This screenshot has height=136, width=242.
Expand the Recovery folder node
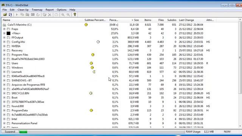click(x=4, y=50)
